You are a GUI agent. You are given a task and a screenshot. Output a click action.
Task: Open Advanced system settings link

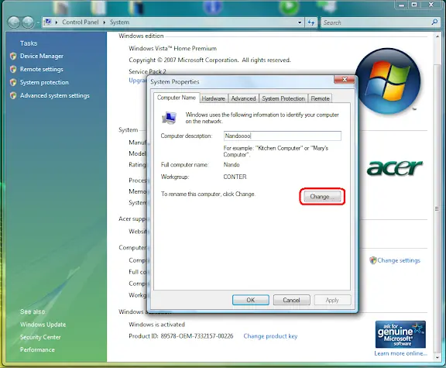tap(55, 95)
